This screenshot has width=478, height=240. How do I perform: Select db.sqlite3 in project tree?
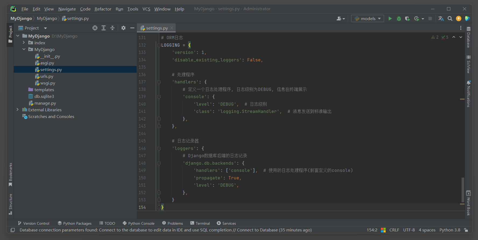[41, 97]
